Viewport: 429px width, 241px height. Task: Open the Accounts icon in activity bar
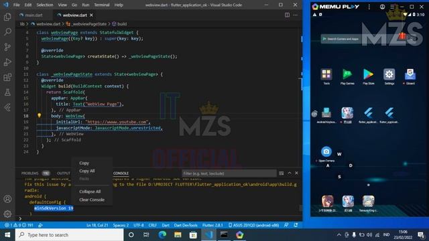(7, 199)
